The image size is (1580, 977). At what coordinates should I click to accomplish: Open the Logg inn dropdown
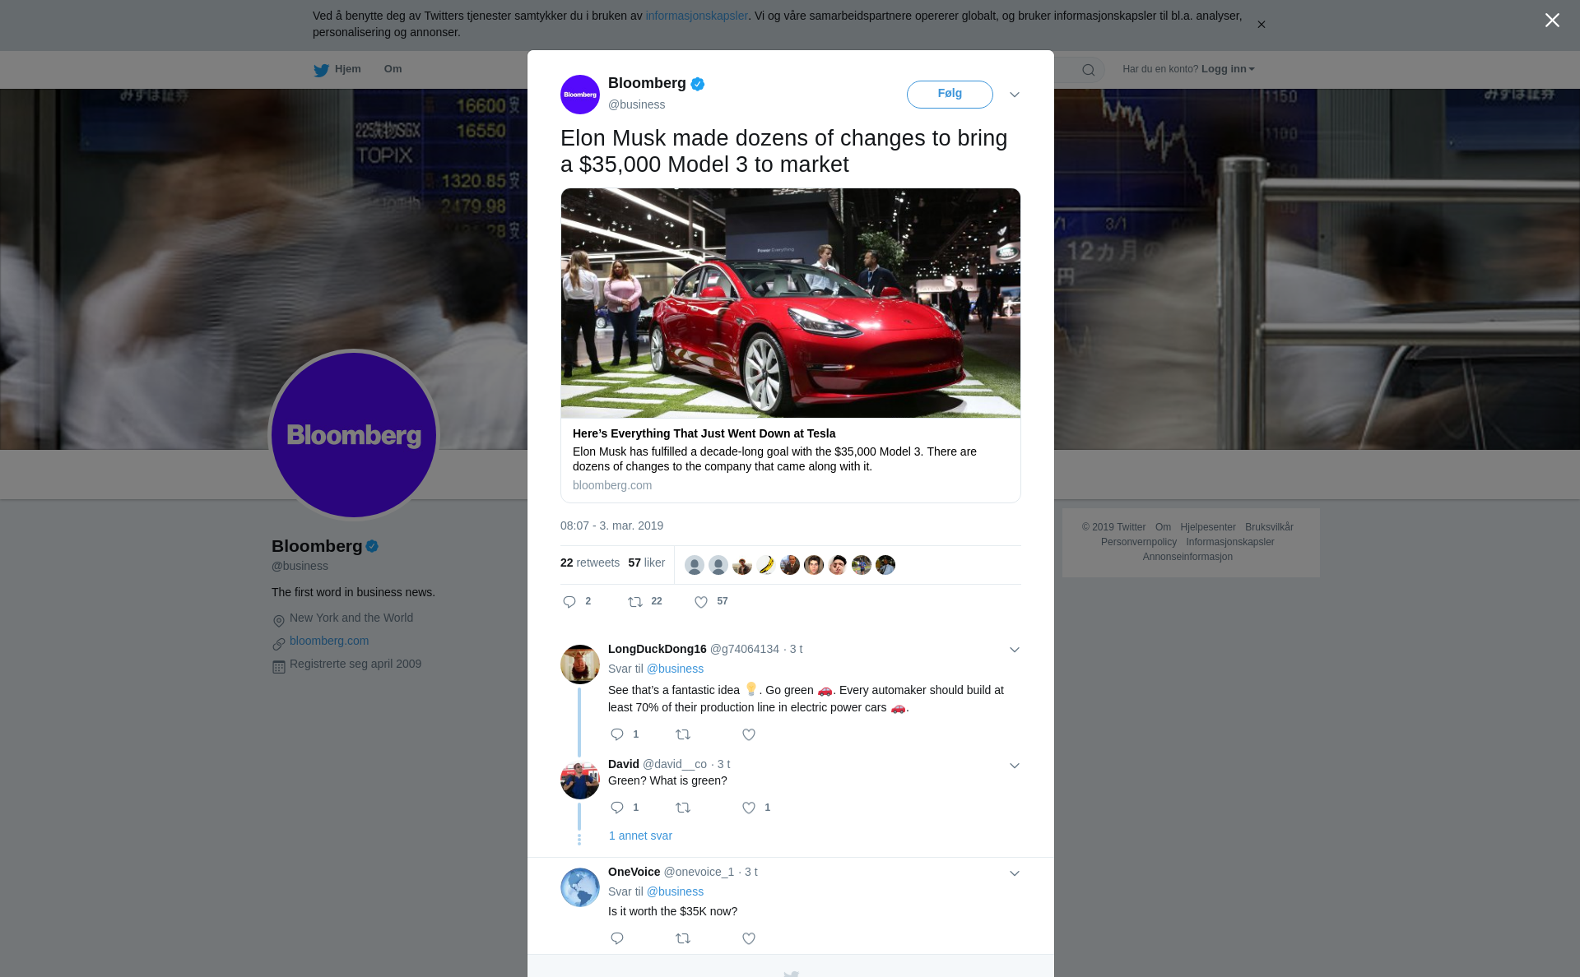coord(1227,69)
